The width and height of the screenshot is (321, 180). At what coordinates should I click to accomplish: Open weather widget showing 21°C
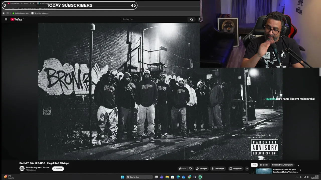9,177
